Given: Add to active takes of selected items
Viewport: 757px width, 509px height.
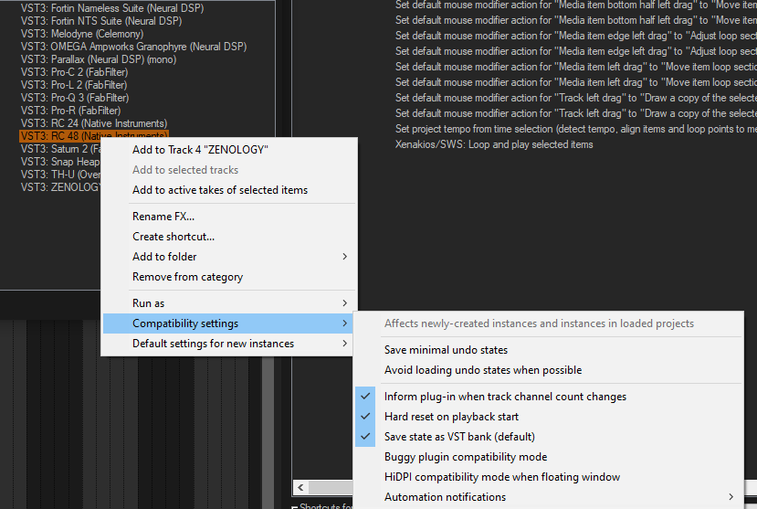Looking at the screenshot, I should click(x=220, y=190).
